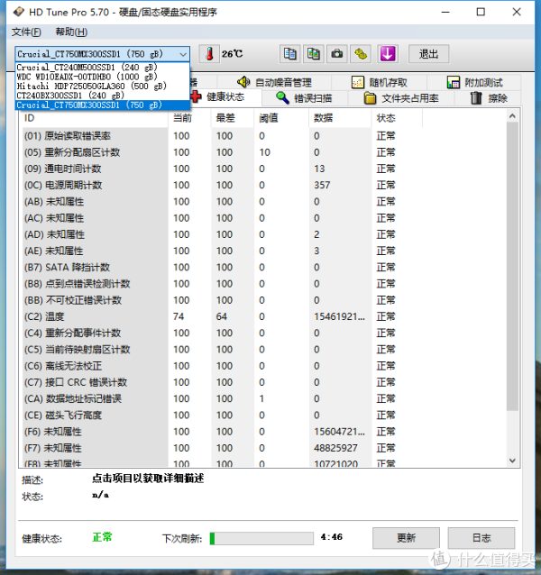541x575 pixels.
Task: Click the 当前 column header
Action: (189, 118)
